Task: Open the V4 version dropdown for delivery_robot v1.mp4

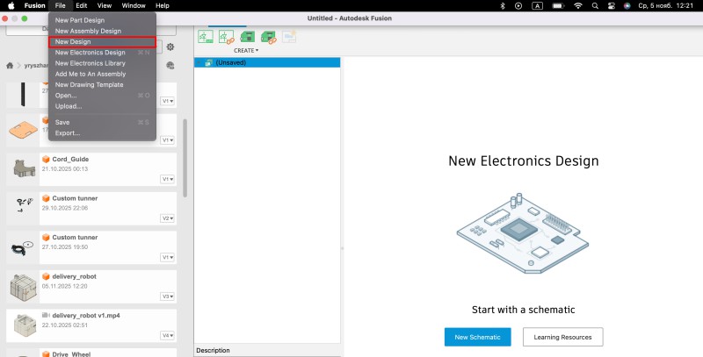Action: pyautogui.click(x=167, y=336)
